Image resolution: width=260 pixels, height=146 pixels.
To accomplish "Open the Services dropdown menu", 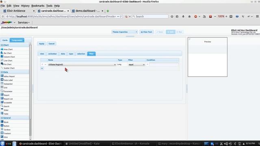I will pos(24,22).
